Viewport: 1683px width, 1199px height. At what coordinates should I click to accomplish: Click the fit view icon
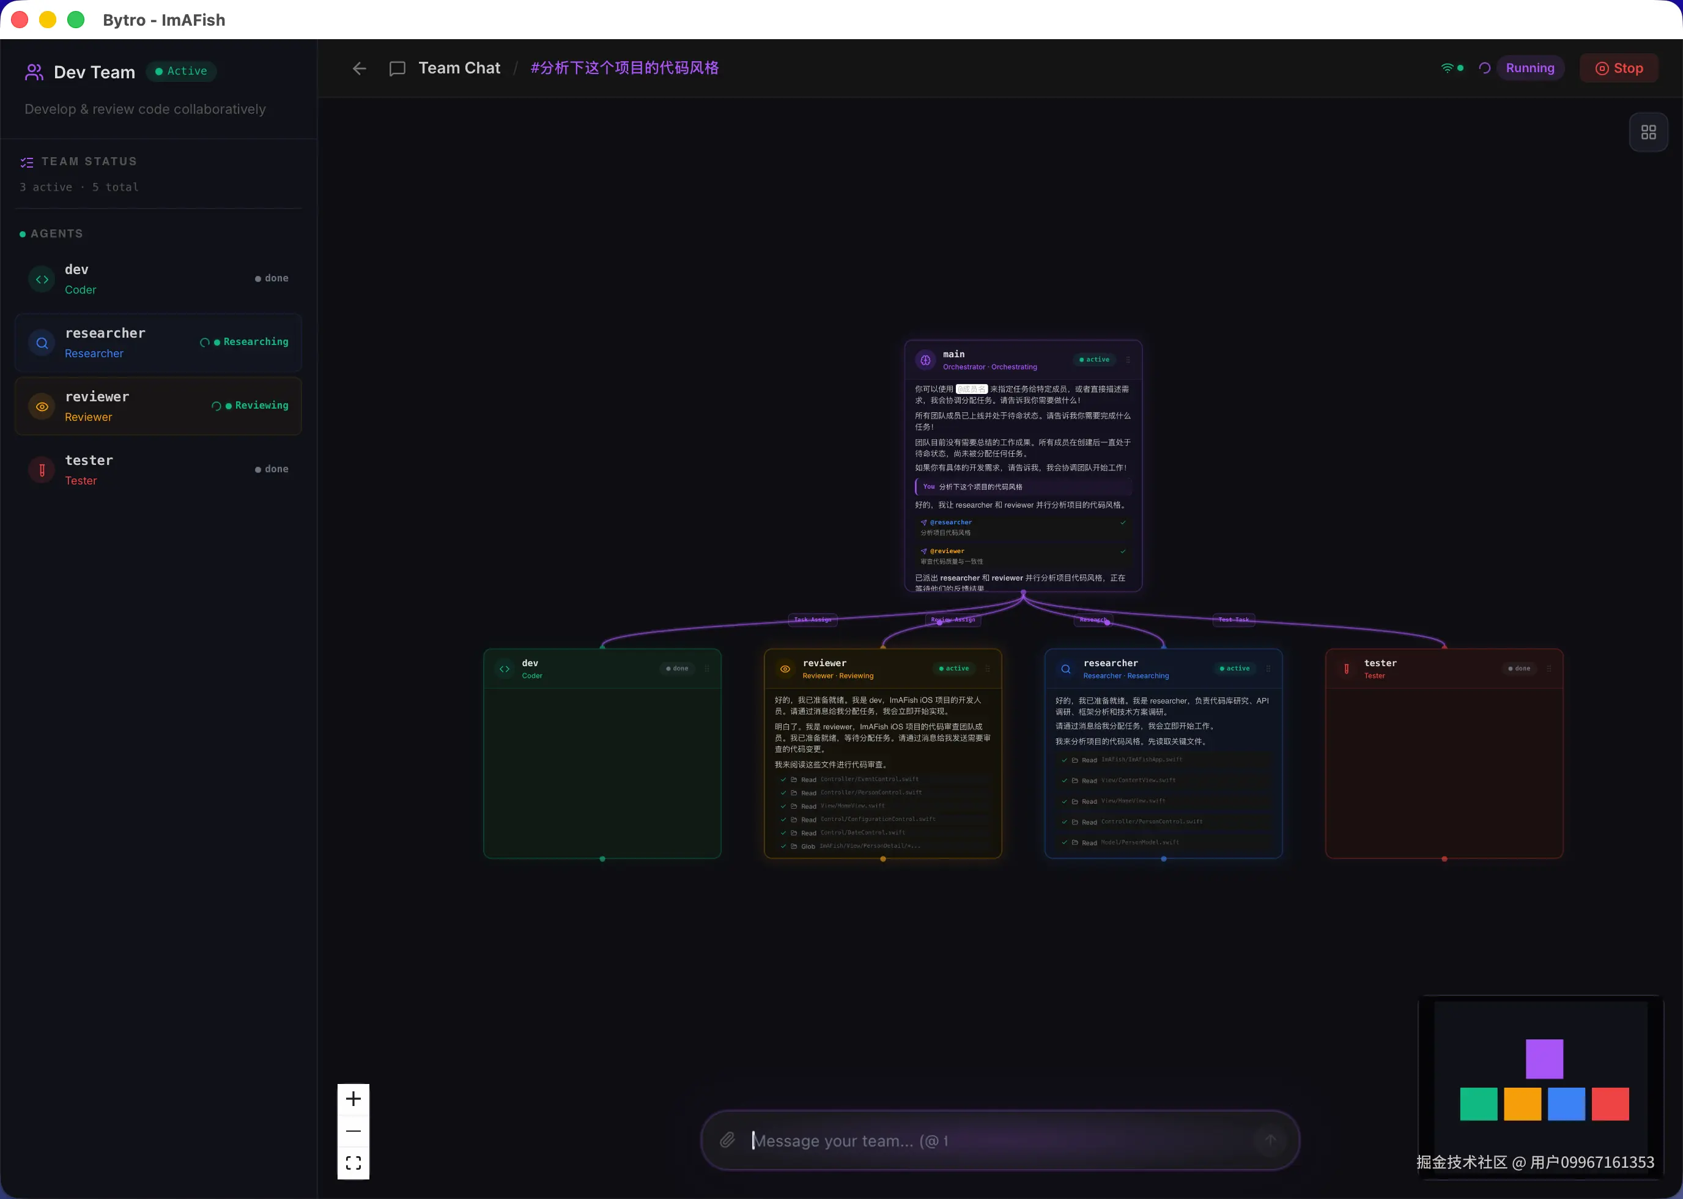353,1163
